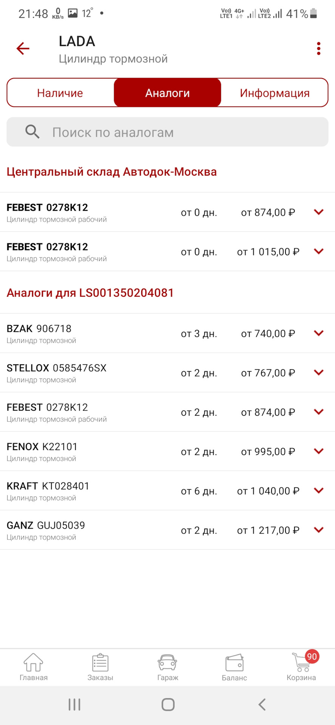Expand the BZAK 906718 offers

coord(319,333)
